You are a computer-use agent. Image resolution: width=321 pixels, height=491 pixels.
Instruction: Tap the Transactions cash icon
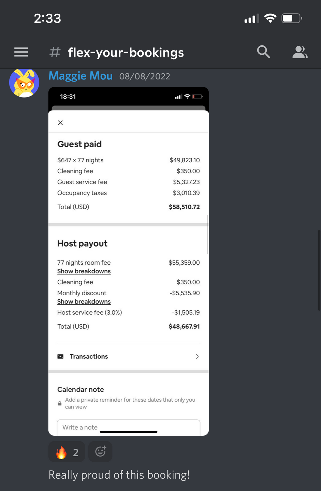click(60, 357)
